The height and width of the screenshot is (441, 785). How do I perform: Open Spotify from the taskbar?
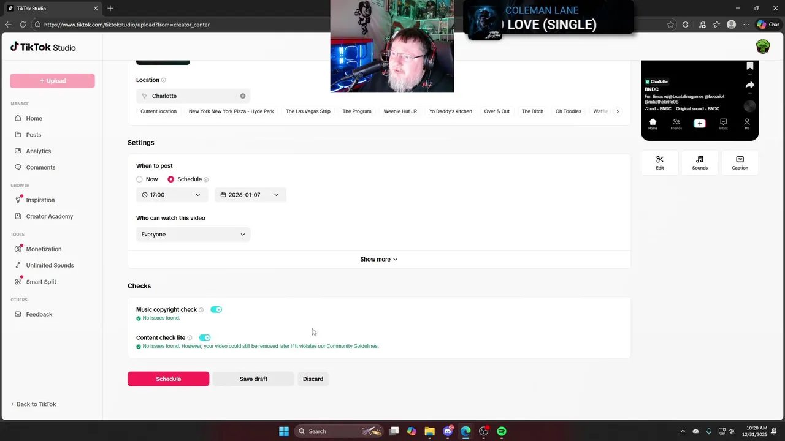pyautogui.click(x=502, y=431)
